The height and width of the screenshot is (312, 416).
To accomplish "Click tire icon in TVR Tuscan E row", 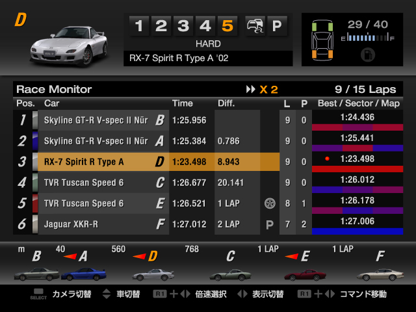I will (269, 203).
